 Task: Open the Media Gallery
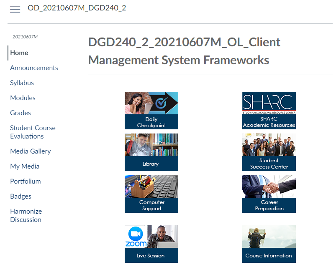pyautogui.click(x=30, y=151)
